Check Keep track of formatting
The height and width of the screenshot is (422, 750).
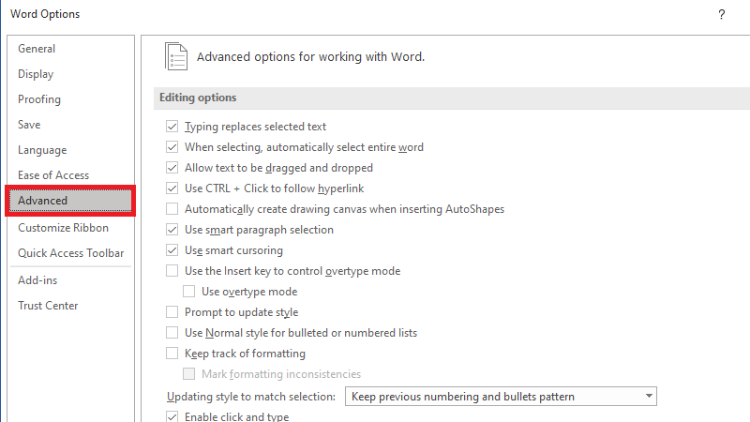[172, 354]
